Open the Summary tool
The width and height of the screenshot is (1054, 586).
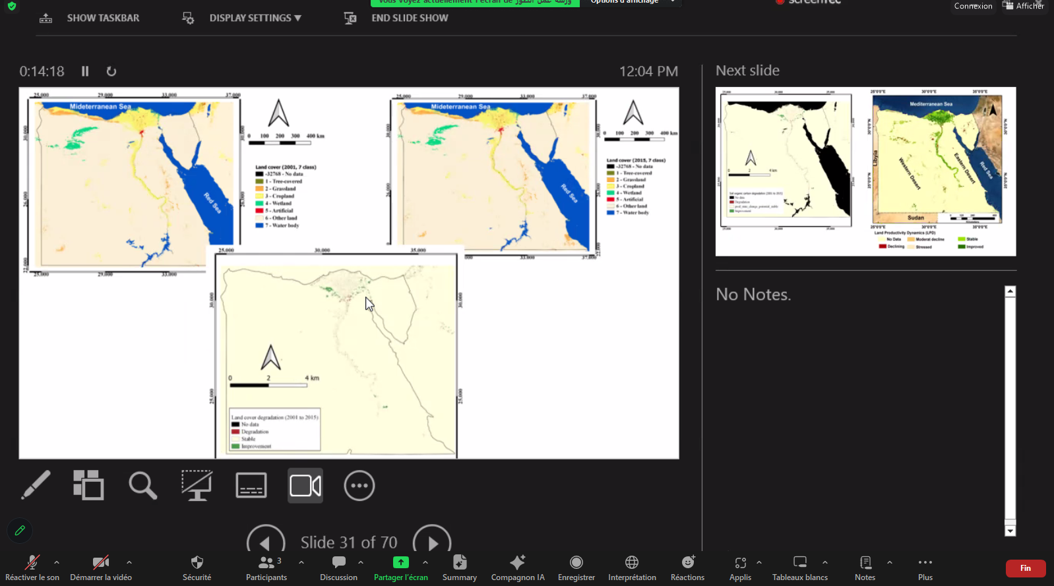pyautogui.click(x=460, y=568)
